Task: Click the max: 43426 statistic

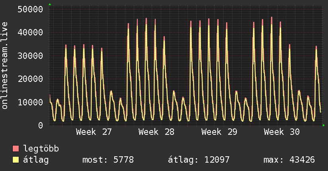Action: click(x=289, y=160)
